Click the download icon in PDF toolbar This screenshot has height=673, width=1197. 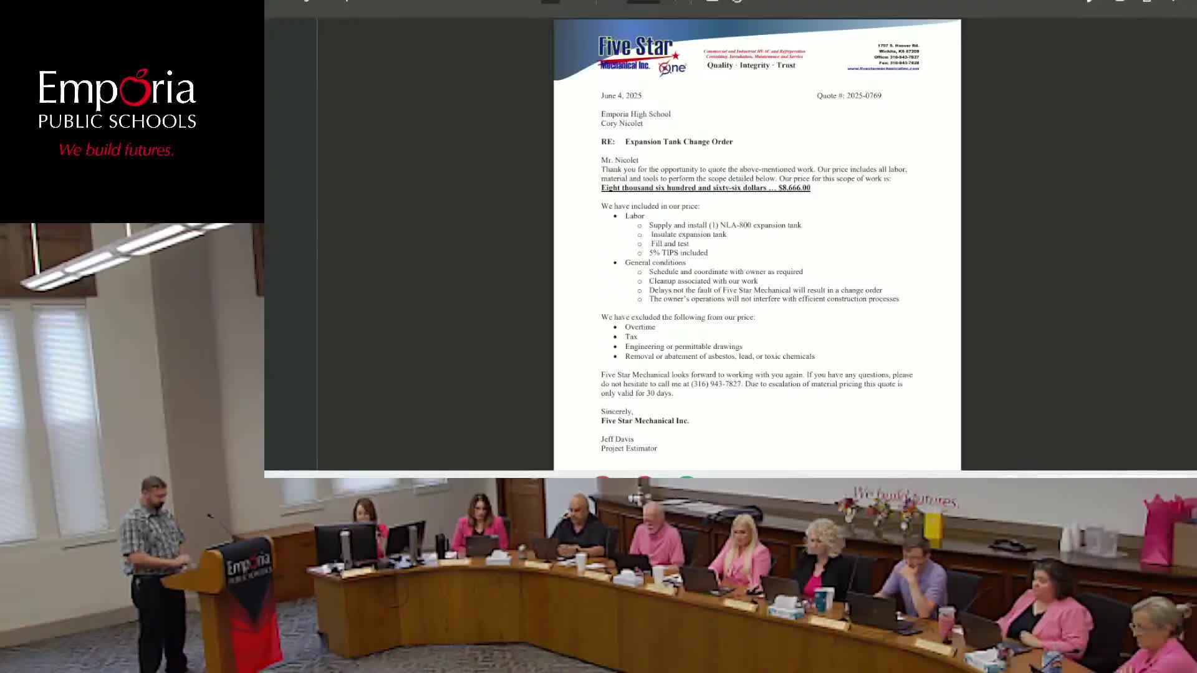coord(1120,1)
